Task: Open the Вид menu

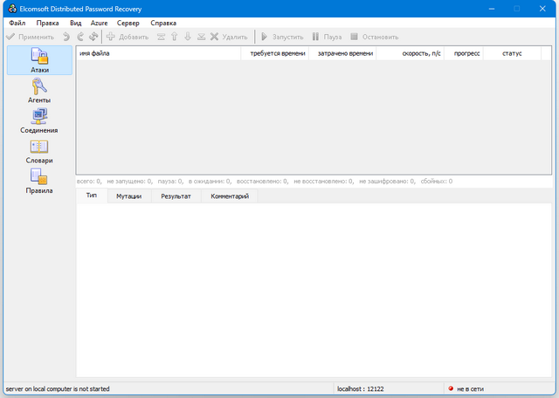Action: pyautogui.click(x=76, y=23)
